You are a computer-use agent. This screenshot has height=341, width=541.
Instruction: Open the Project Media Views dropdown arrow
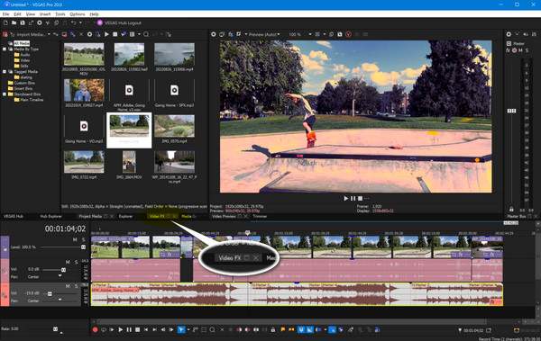coord(139,34)
